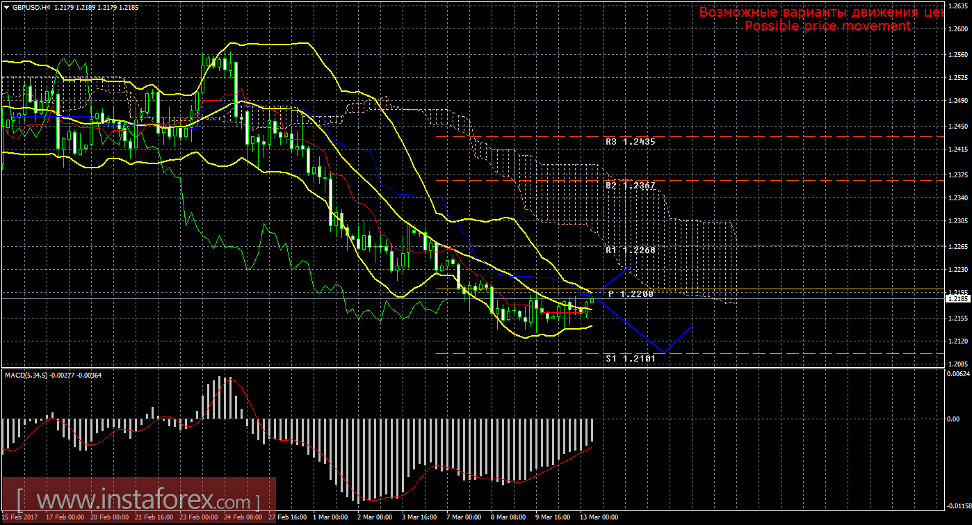Click the 'Possible price movement' heading
Image resolution: width=972 pixels, height=525 pixels.
click(827, 26)
